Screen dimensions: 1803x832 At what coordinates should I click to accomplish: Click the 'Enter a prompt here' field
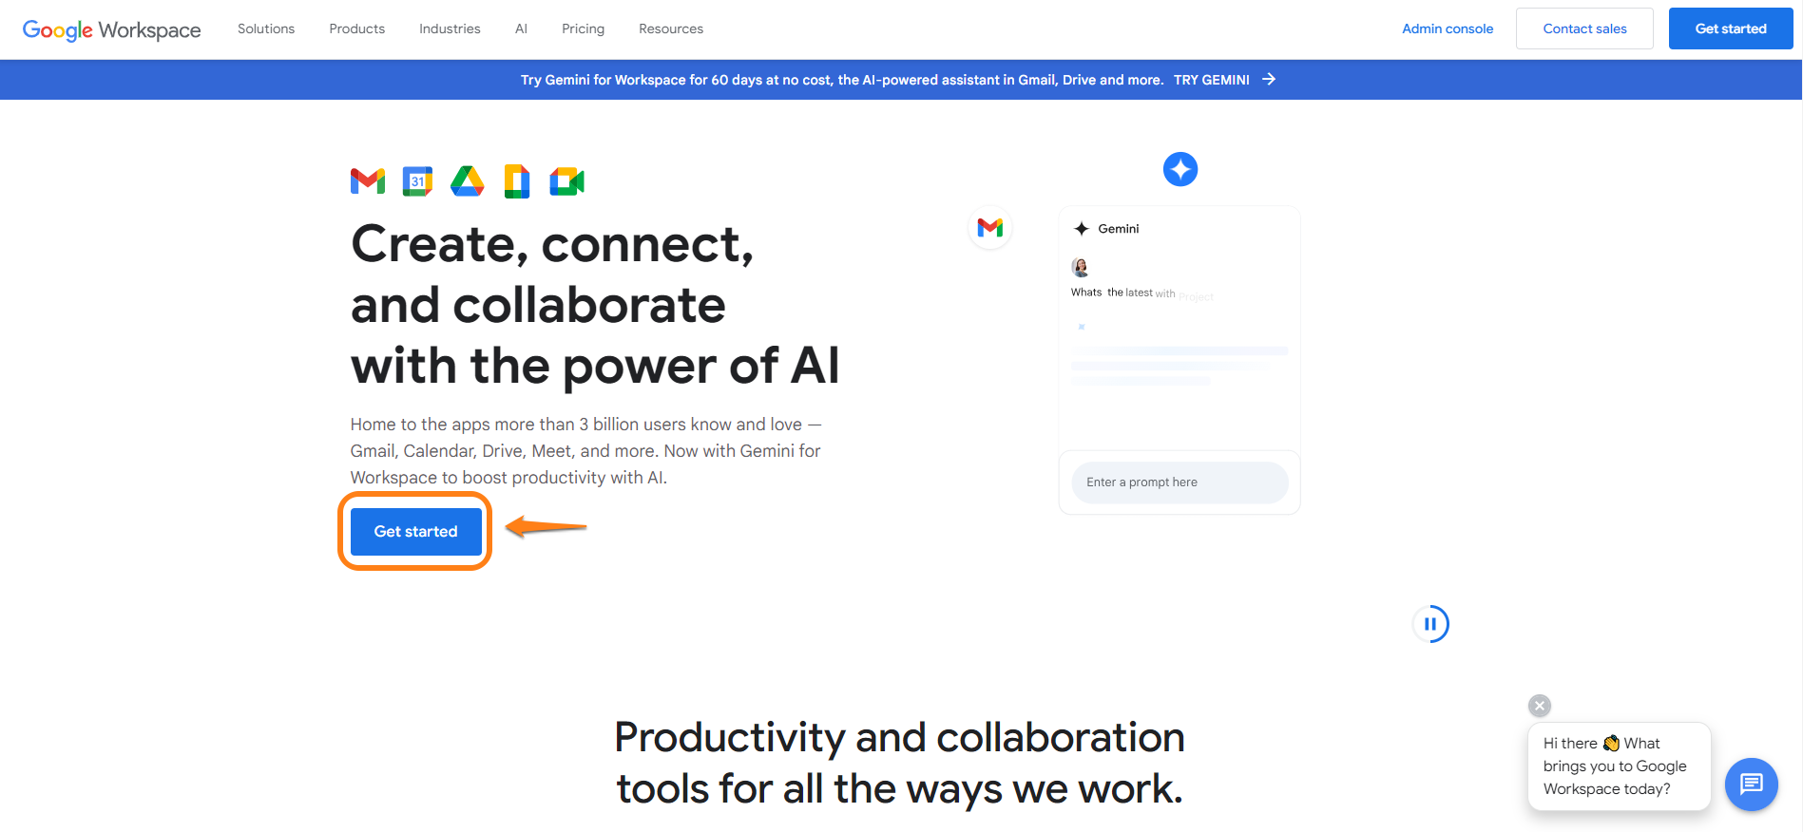click(x=1179, y=482)
